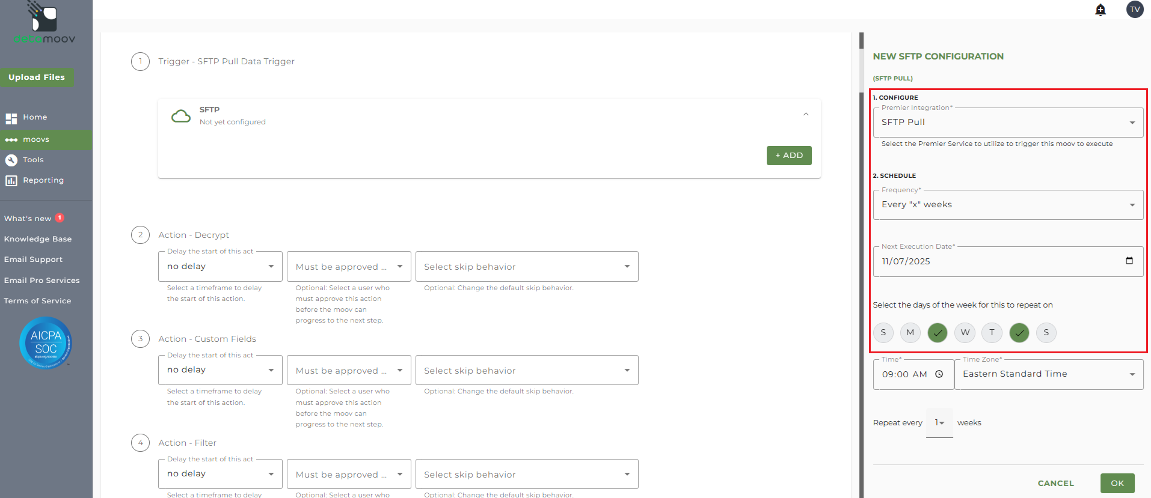The width and height of the screenshot is (1151, 498).
Task: Click the 'Trigger - SFTP Pull Data Trigger' heading
Action: point(226,61)
